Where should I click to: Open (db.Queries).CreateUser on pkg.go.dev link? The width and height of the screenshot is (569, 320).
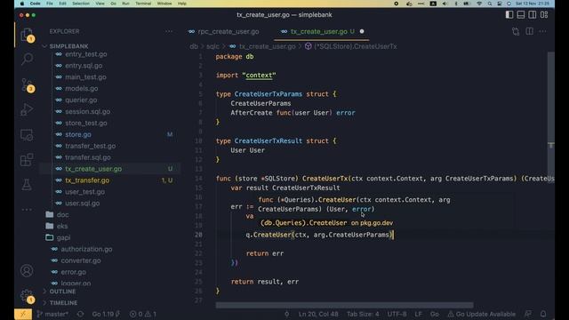pyautogui.click(x=326, y=223)
